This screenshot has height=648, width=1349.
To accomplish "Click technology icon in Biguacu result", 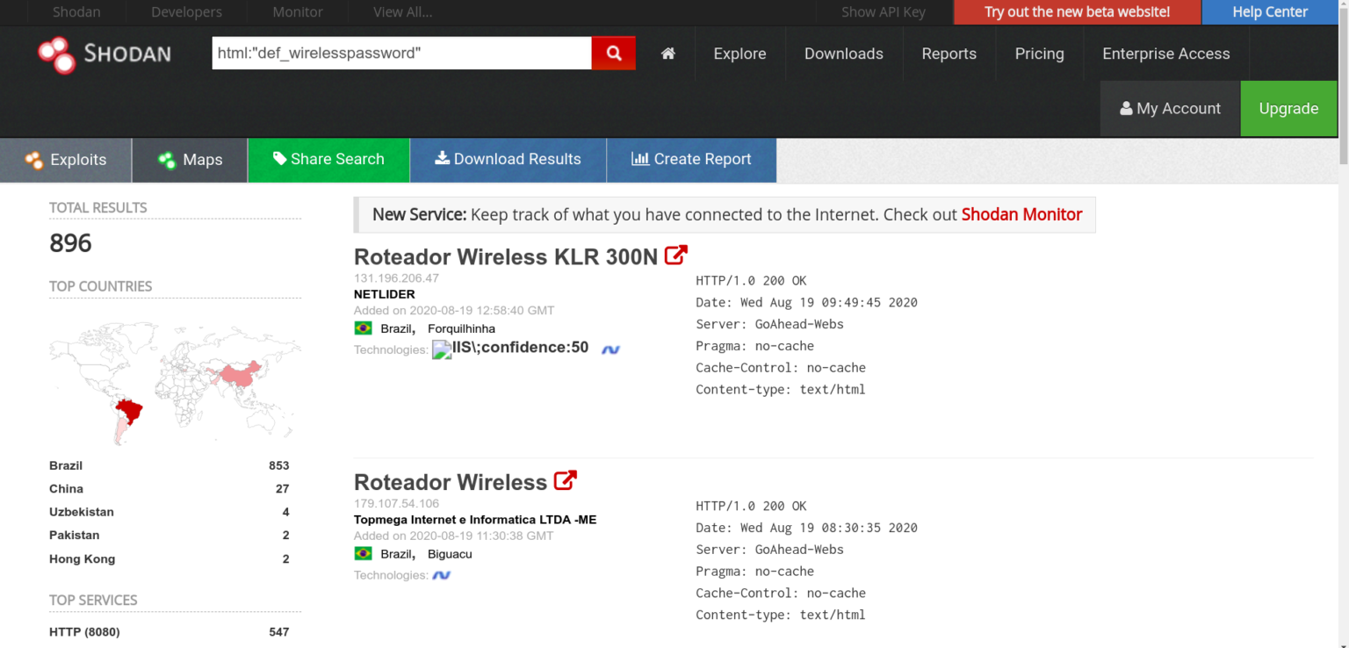I will click(441, 575).
